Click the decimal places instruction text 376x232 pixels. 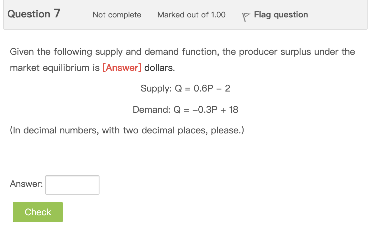point(127,130)
